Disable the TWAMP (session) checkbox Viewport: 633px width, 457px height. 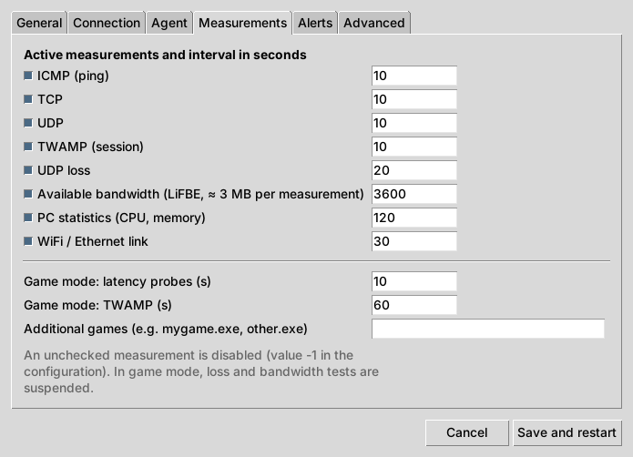pos(28,147)
